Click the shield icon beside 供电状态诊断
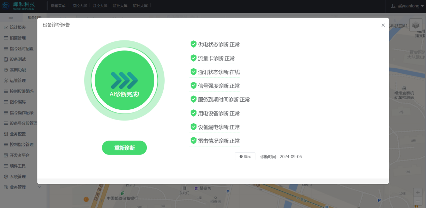 click(193, 44)
